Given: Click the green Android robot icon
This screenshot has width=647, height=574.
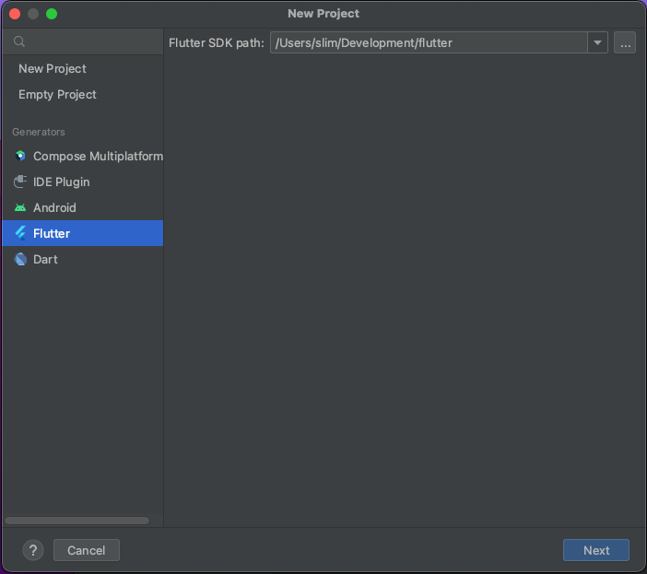Looking at the screenshot, I should [x=20, y=207].
